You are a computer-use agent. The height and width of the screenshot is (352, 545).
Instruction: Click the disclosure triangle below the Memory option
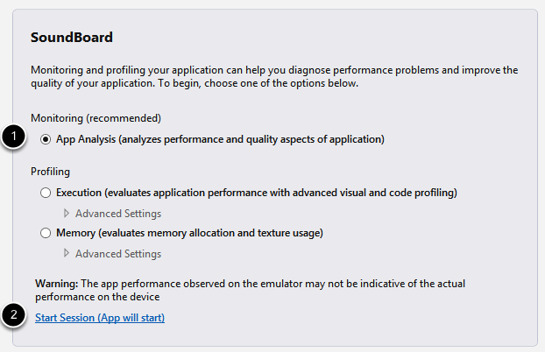pyautogui.click(x=67, y=254)
